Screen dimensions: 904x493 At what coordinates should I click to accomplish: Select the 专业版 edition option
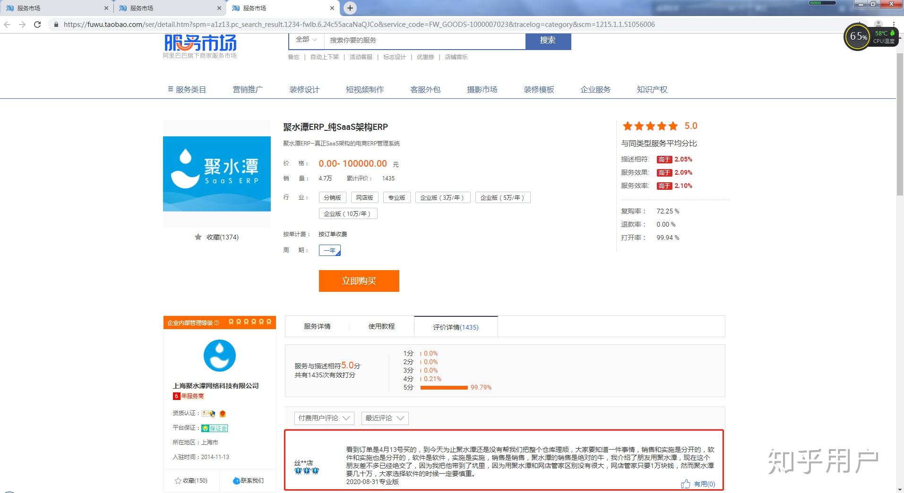tap(396, 197)
